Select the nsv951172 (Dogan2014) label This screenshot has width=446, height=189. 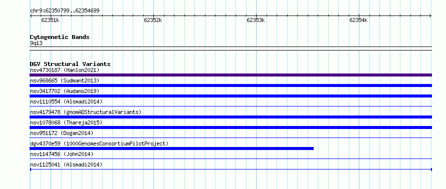click(62, 133)
